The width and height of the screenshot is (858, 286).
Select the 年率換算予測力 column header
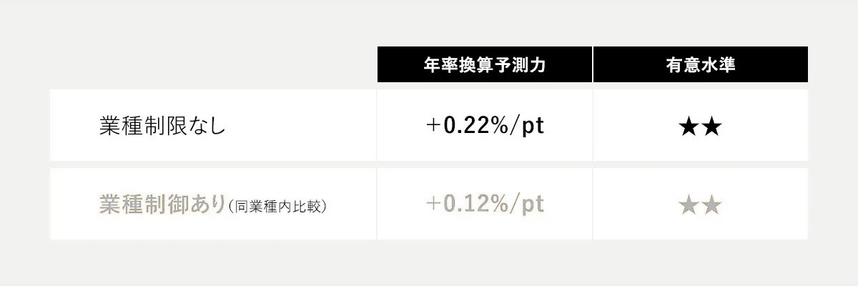tap(485, 65)
